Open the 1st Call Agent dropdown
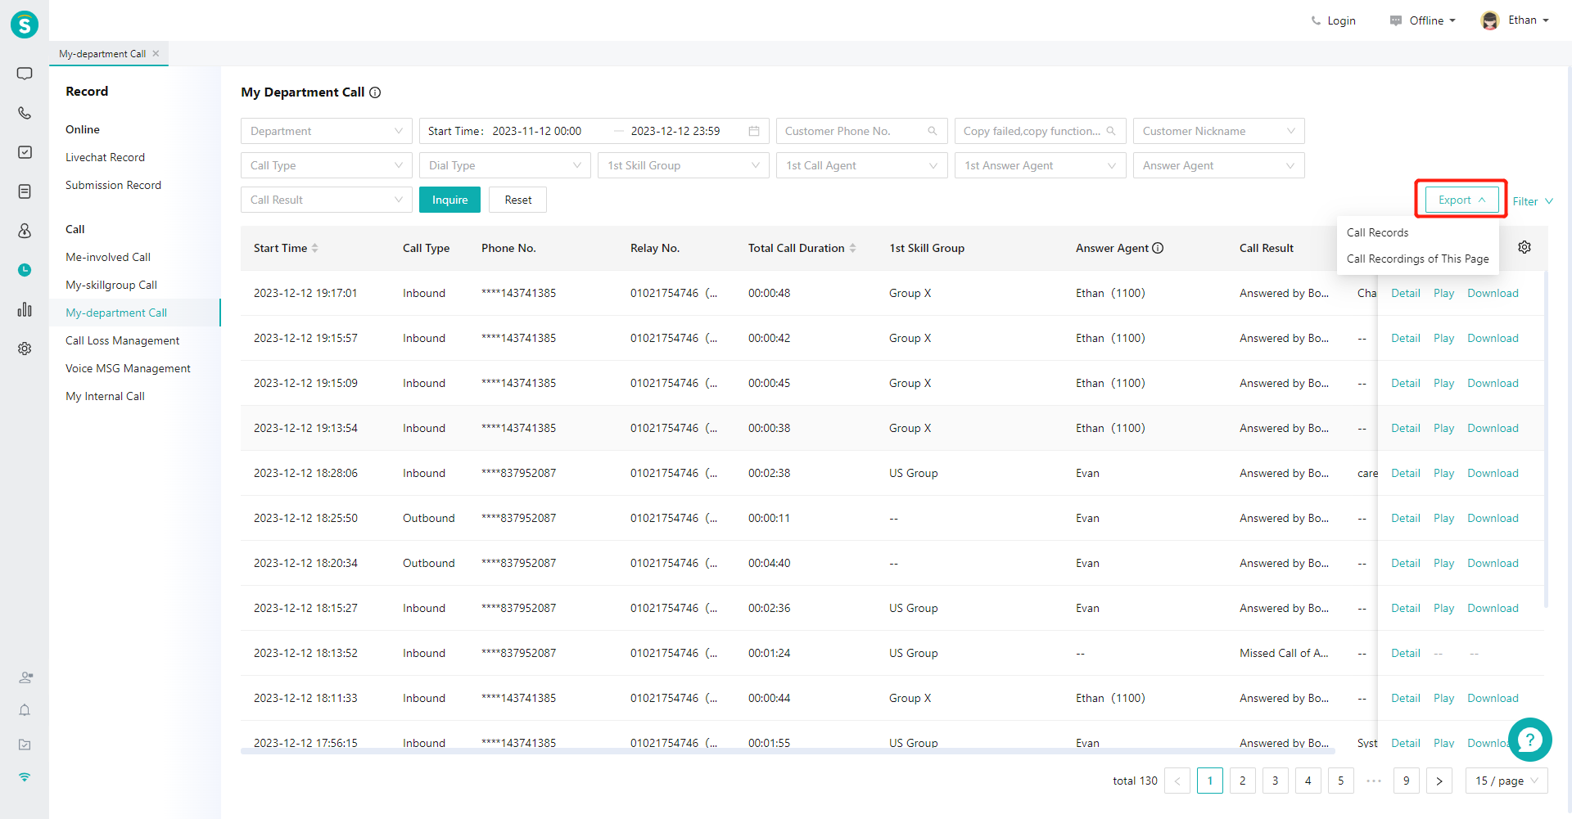The image size is (1572, 819). point(862,165)
